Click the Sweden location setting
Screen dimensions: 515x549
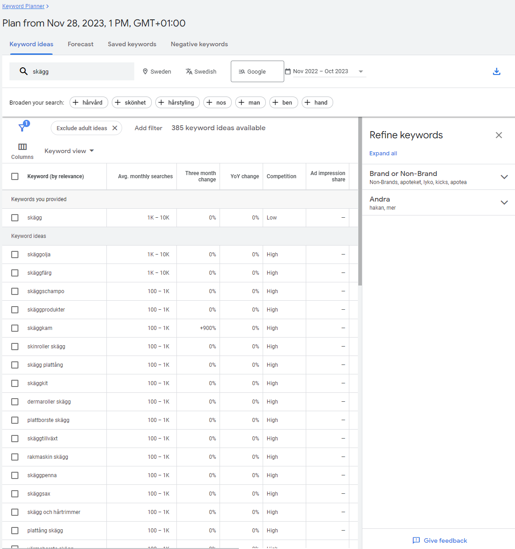tap(157, 71)
